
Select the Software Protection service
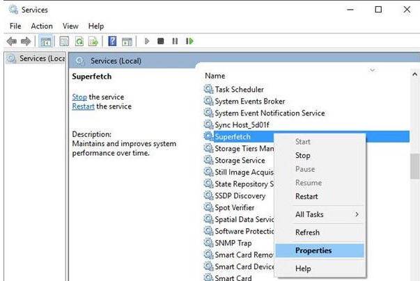244,231
